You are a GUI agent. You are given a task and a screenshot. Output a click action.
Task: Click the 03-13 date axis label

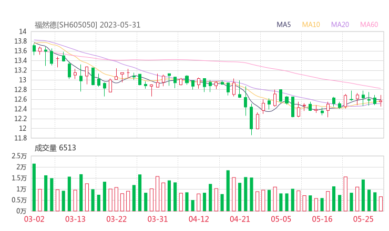click(75, 219)
